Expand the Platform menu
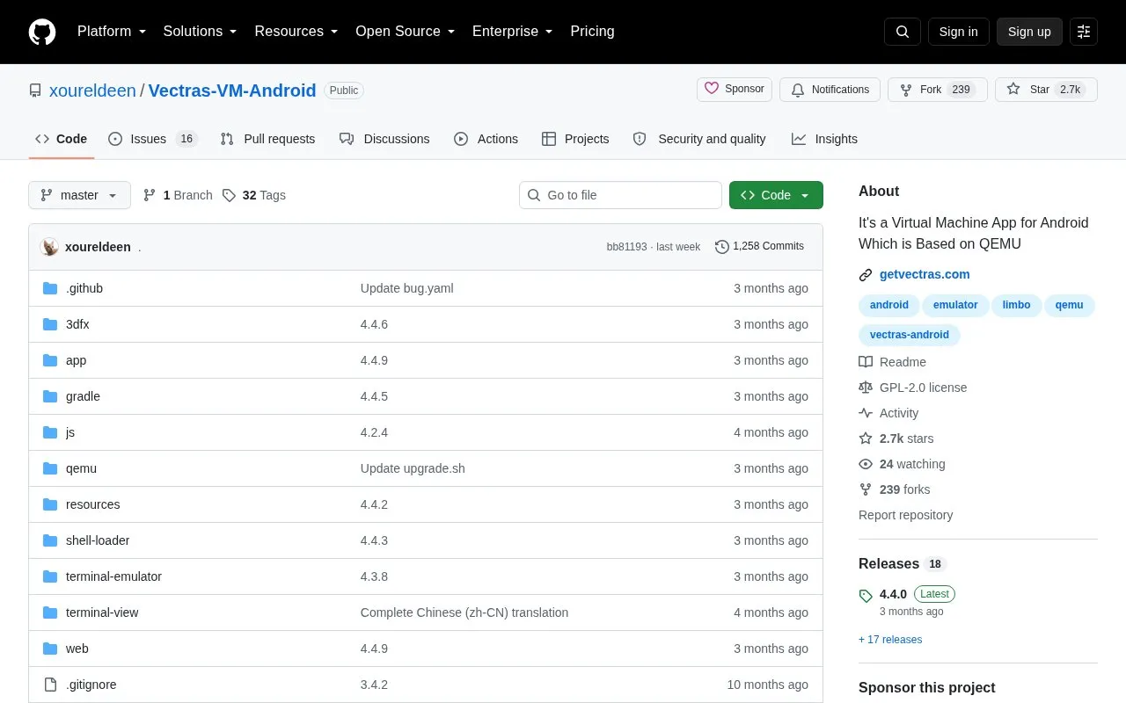Viewport: 1126px width, 703px height. [x=112, y=32]
